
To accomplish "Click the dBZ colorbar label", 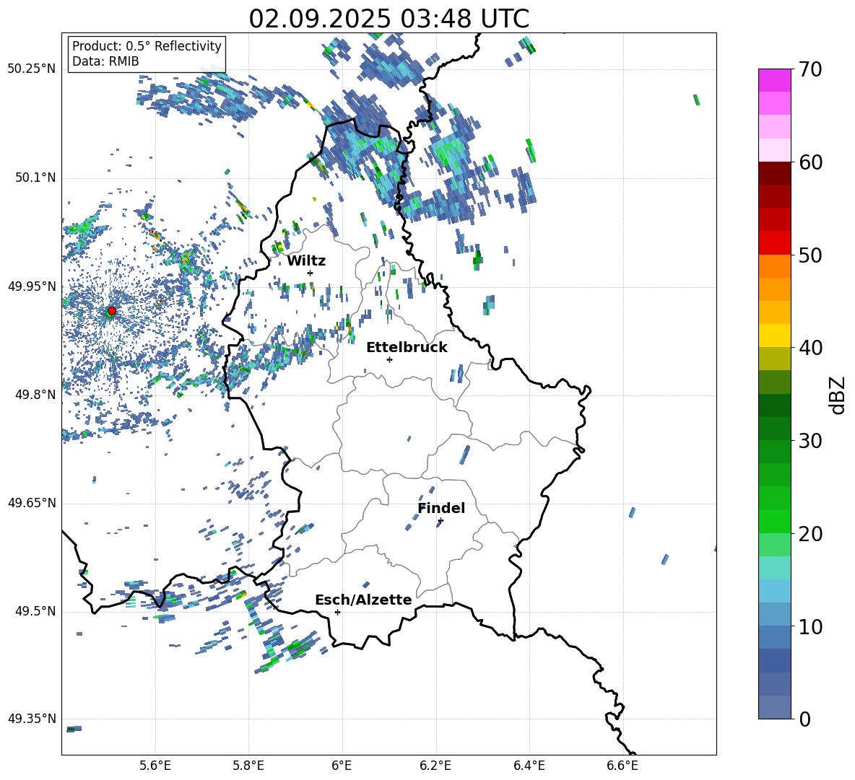I will 838,395.
